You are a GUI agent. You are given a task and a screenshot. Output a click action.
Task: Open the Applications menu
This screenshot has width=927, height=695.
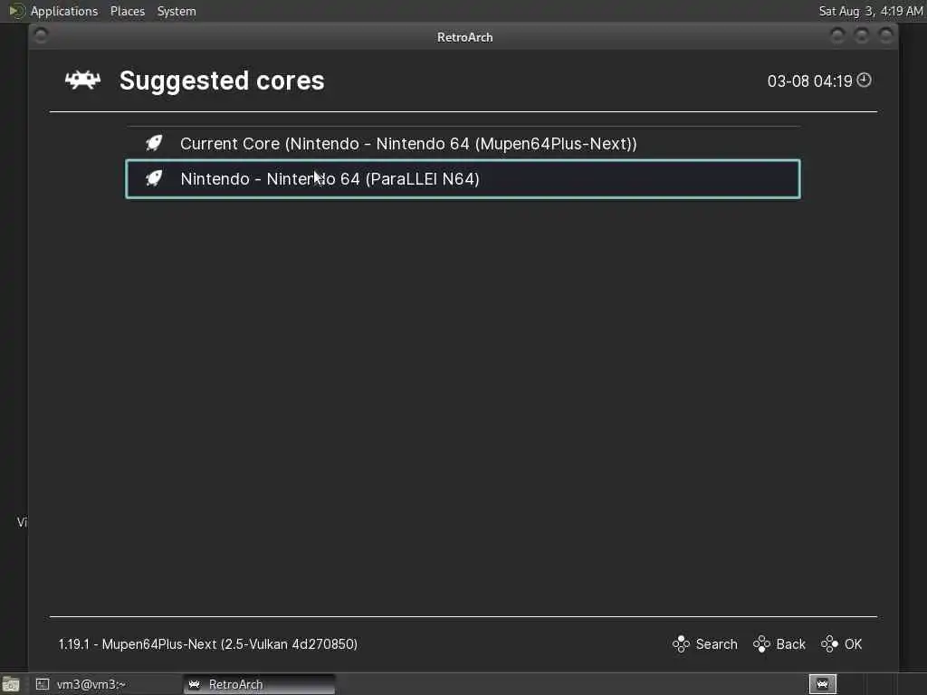[x=63, y=11]
